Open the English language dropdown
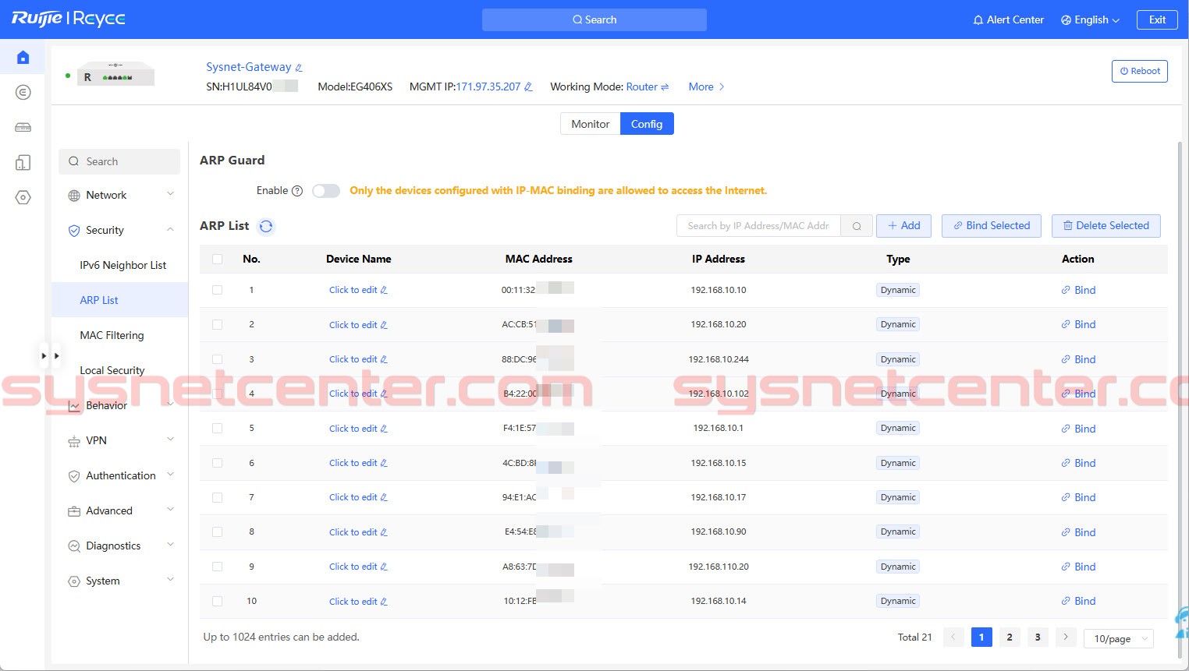This screenshot has height=671, width=1189. [x=1090, y=20]
